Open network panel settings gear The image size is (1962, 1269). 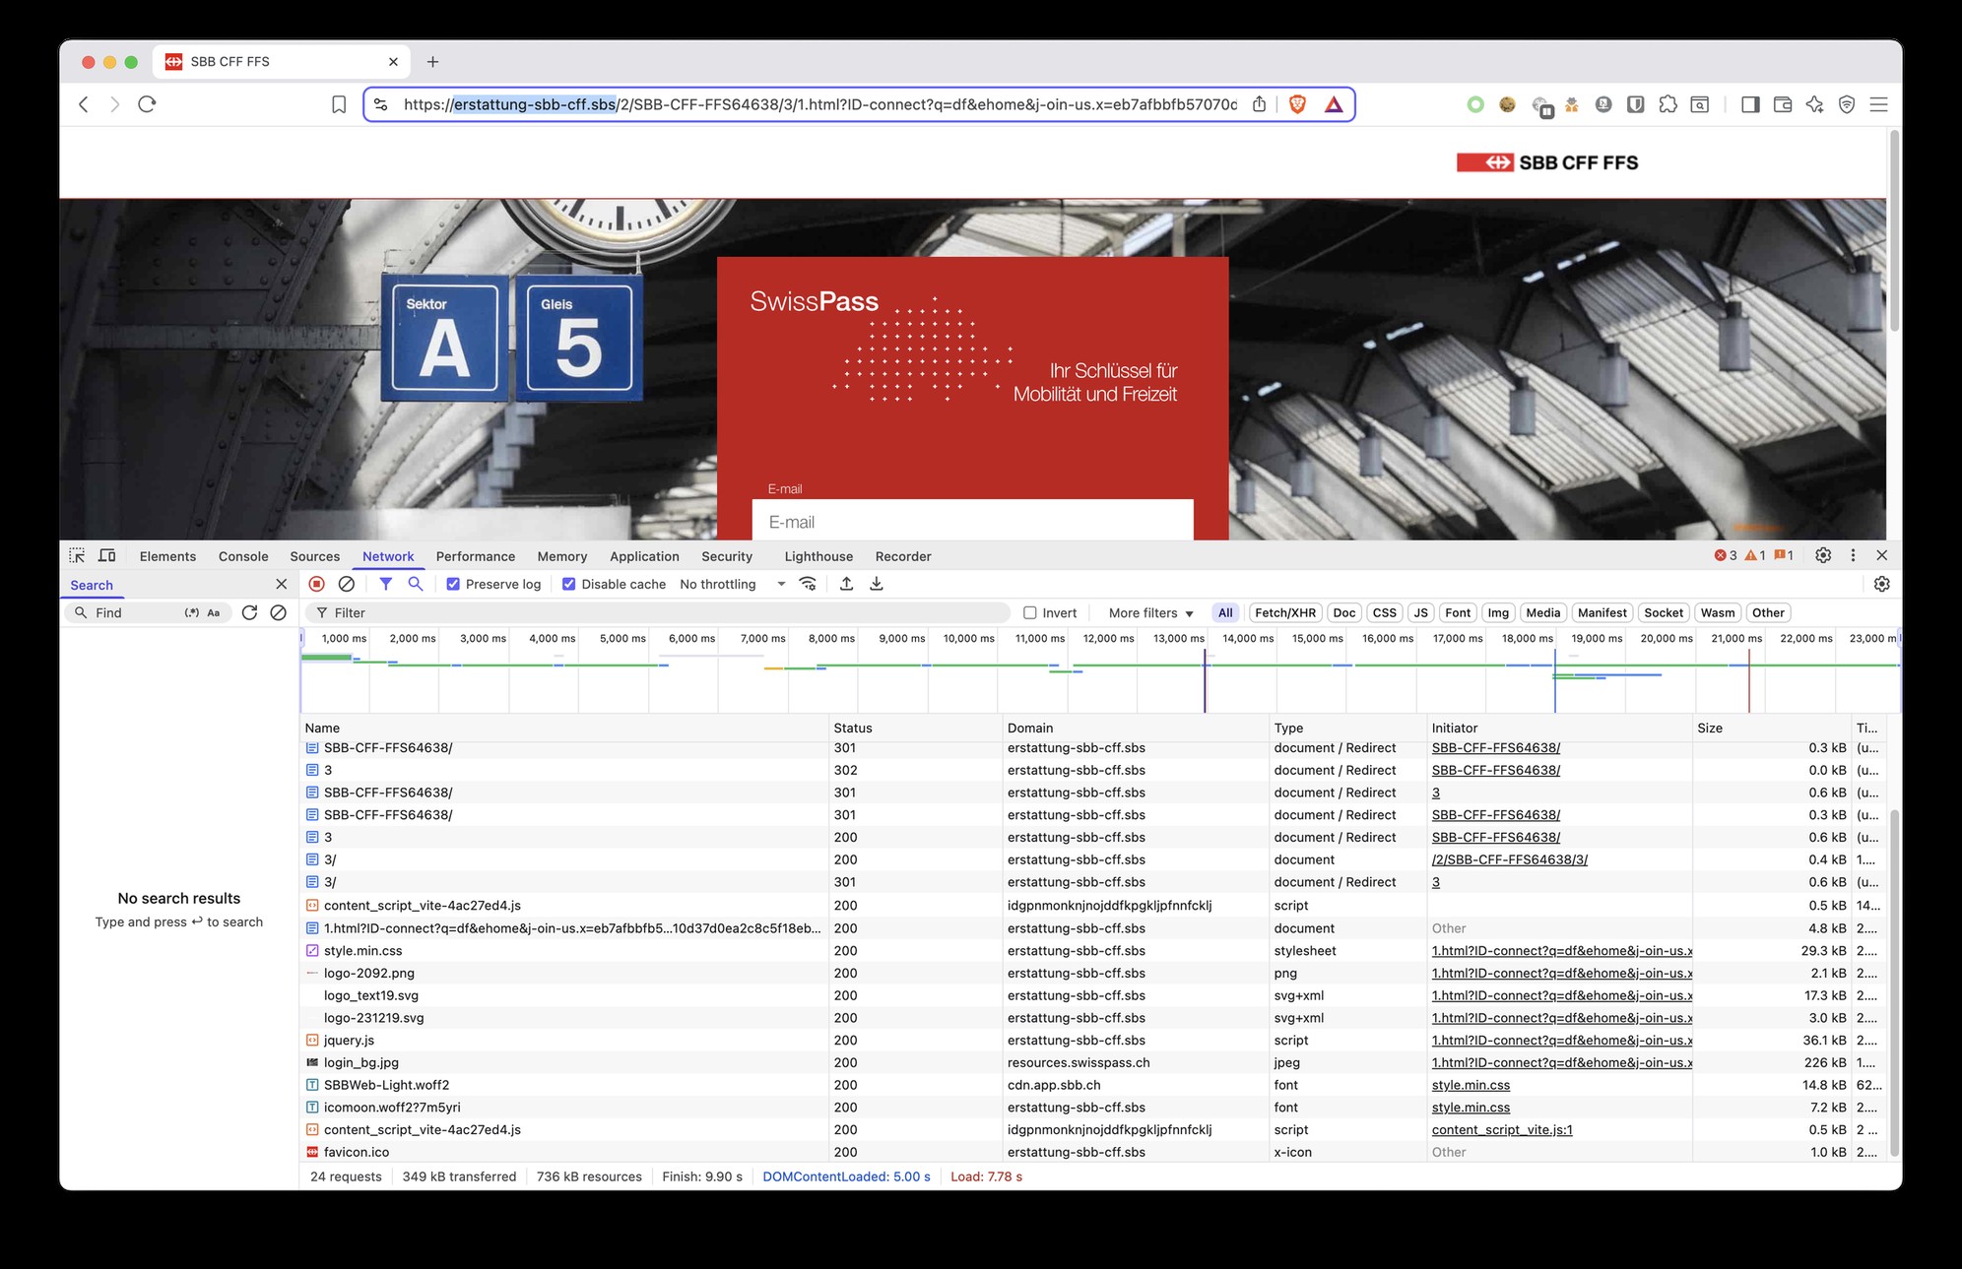point(1881,584)
